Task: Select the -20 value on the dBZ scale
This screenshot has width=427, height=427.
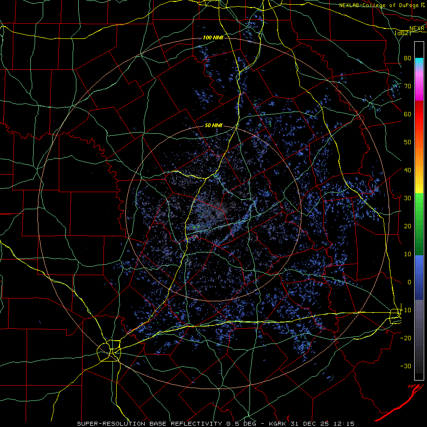Action: tap(406, 338)
